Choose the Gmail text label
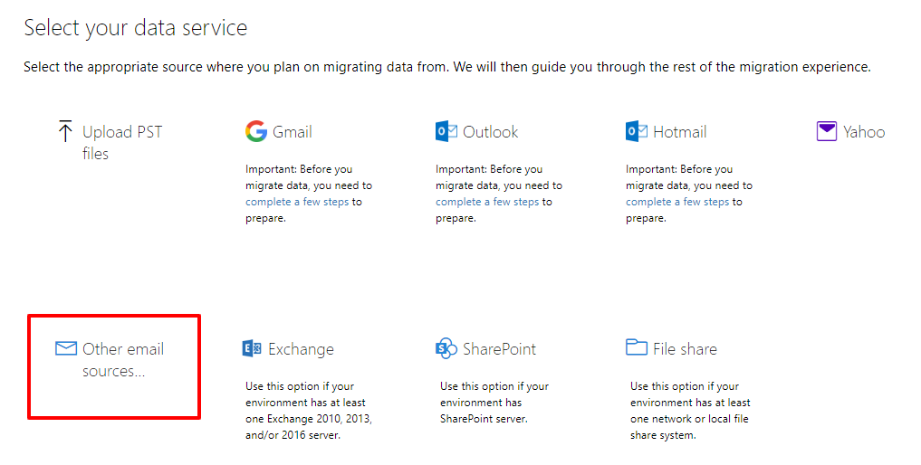The height and width of the screenshot is (465, 921). point(293,132)
